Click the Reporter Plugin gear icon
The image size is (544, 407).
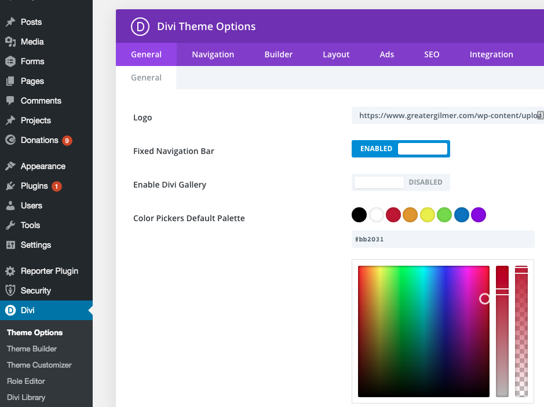click(10, 271)
